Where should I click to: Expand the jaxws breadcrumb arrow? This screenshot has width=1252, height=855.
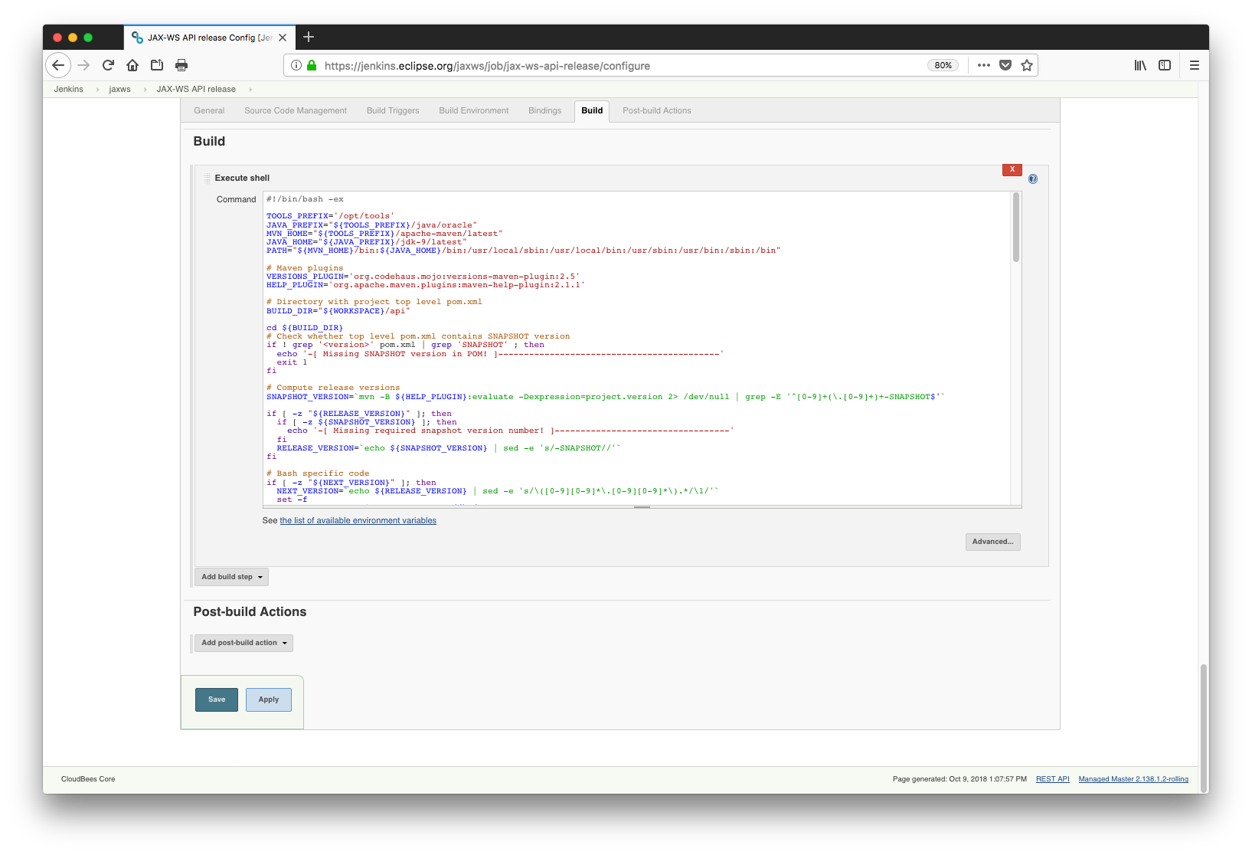point(145,90)
